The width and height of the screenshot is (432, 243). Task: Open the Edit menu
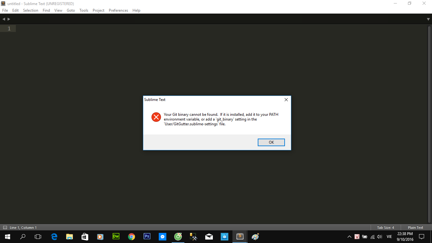pos(15,10)
